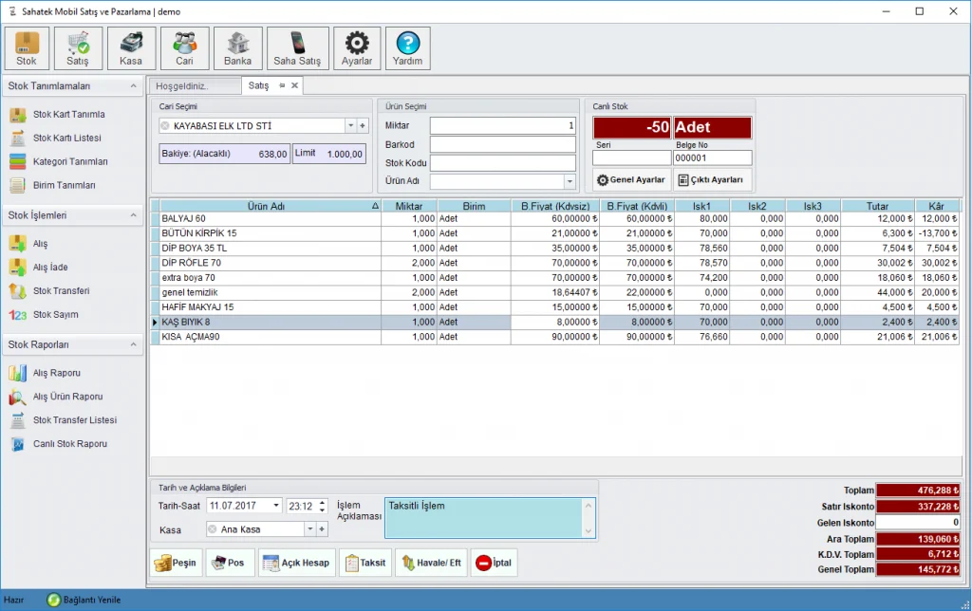Click the Peşin payment button
Image resolution: width=972 pixels, height=611 pixels.
coord(176,563)
